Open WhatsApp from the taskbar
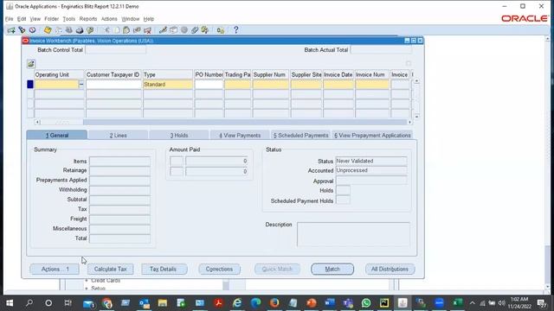The height and width of the screenshot is (311, 554). [366, 302]
